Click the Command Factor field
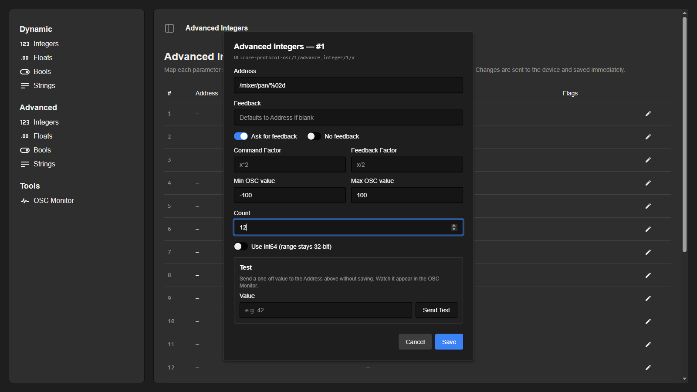This screenshot has height=392, width=697. (290, 165)
